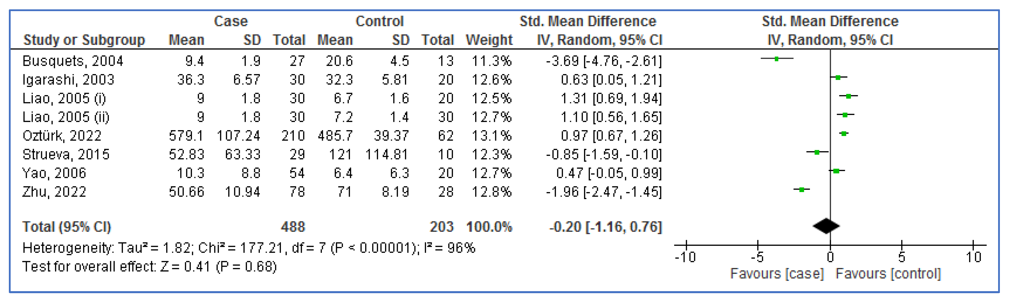
Task: Click the "Yao, 2006" study name
Action: [54, 173]
